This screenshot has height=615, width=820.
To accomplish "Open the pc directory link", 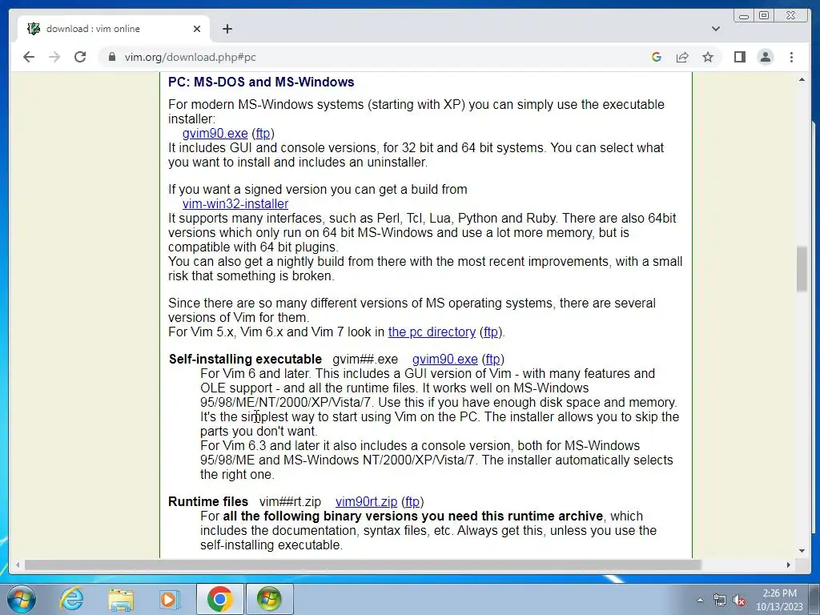I will 432,332.
